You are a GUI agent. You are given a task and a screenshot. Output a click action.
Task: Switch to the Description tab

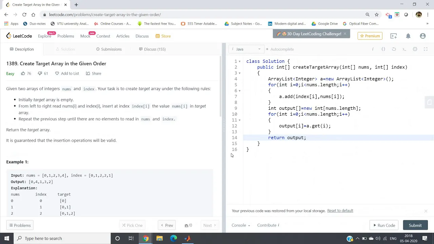[x=22, y=49]
